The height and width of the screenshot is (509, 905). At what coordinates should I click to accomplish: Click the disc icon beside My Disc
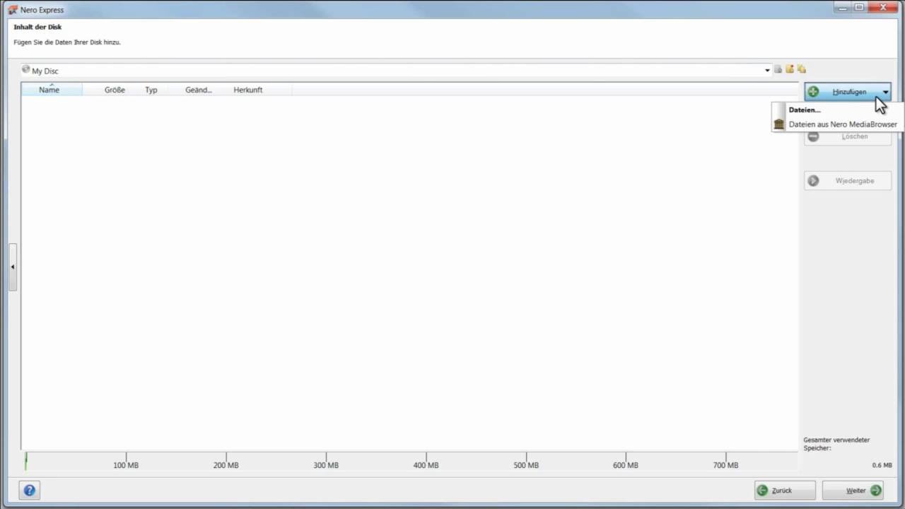26,70
